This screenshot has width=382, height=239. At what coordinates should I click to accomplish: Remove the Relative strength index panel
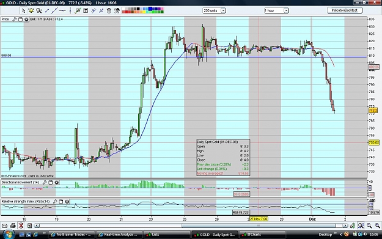click(x=67, y=202)
